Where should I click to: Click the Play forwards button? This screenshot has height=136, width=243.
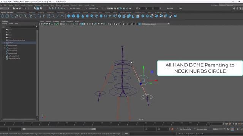click(236, 124)
